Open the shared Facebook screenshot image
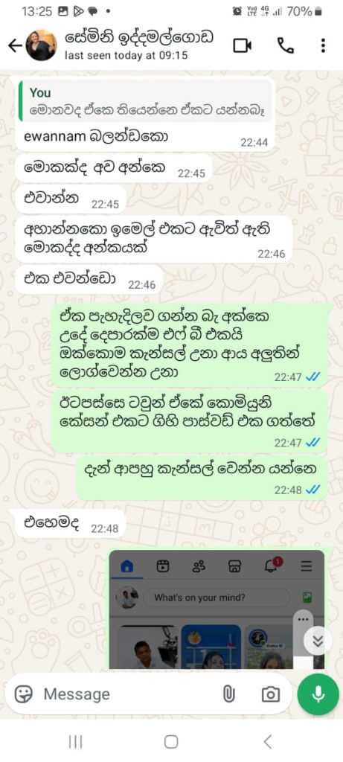 click(217, 609)
